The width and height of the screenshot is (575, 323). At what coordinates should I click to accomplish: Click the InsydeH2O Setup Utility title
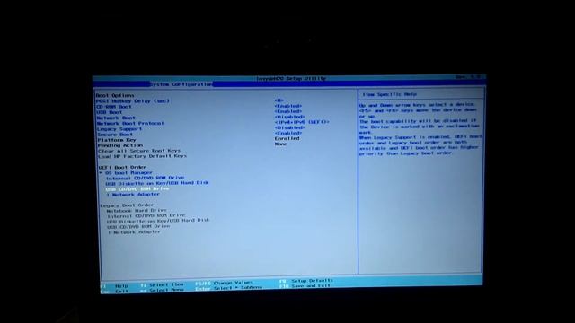[291, 78]
